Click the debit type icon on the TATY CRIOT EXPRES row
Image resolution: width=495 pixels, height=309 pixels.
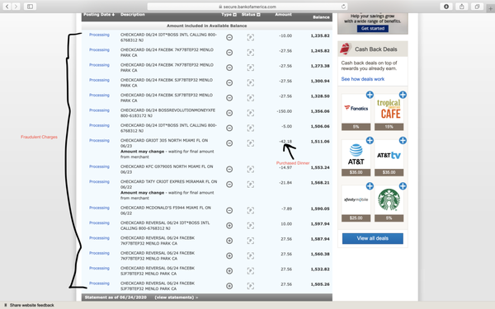point(229,185)
